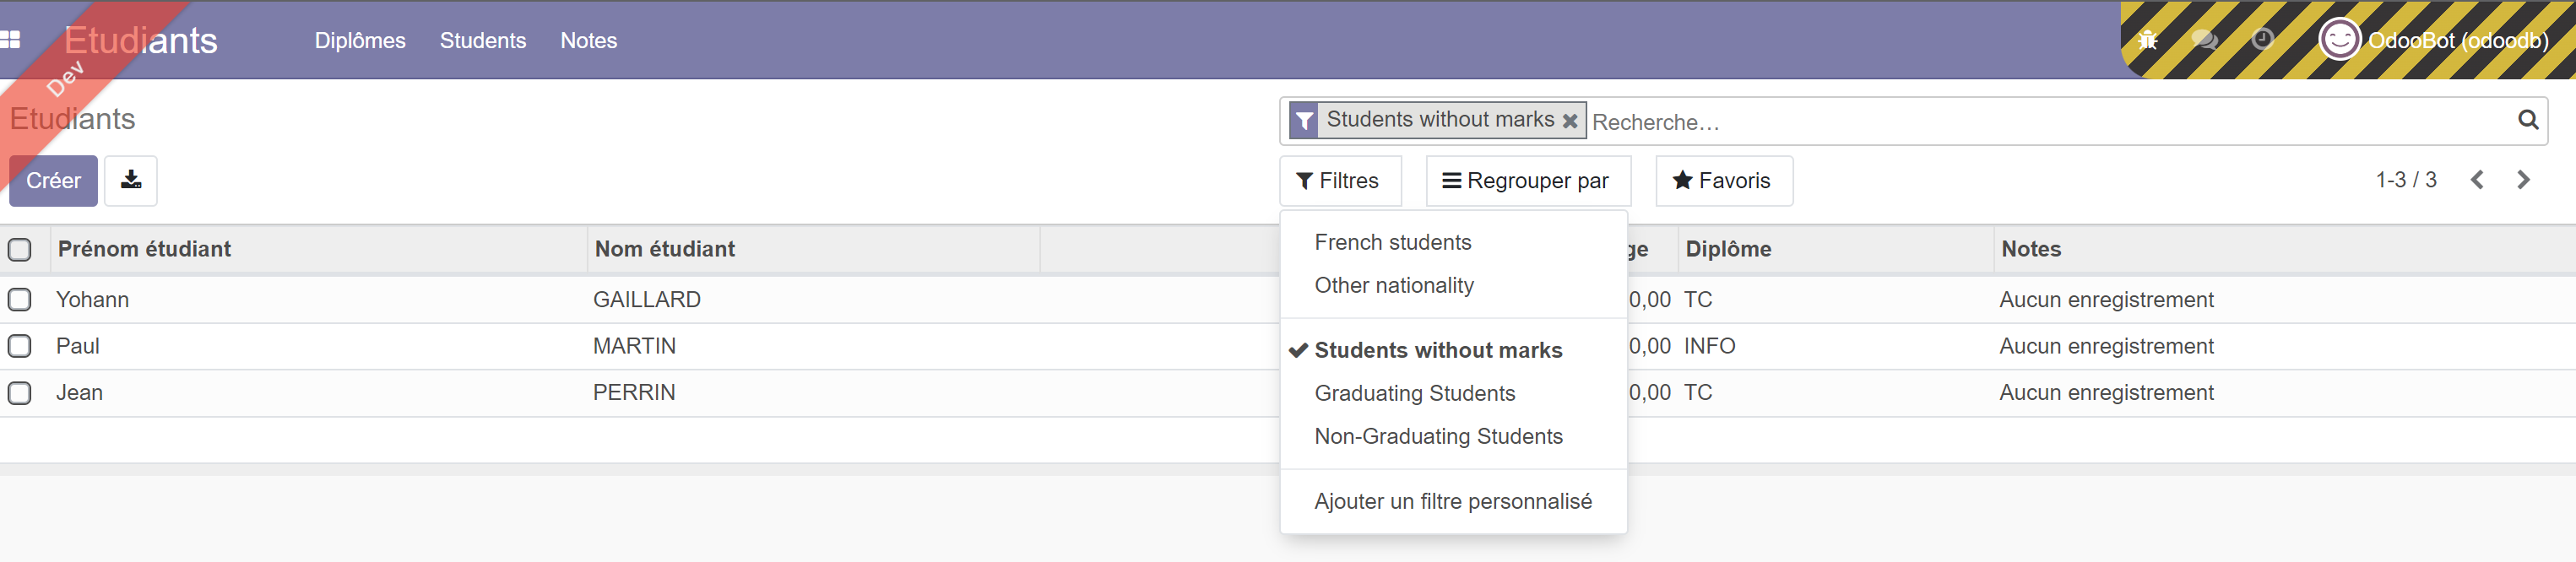Open the apps grid menu icon
Viewport: 2576px width, 562px height.
point(11,40)
